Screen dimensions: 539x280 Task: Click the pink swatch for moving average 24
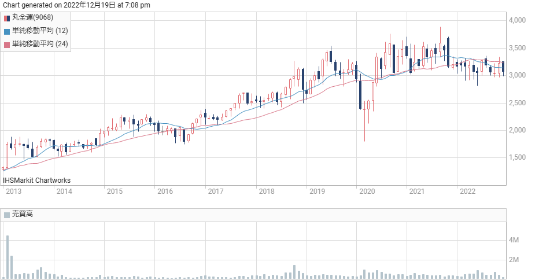[x=7, y=45]
